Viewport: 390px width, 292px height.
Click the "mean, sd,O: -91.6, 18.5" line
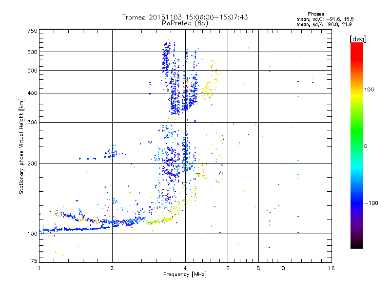(x=325, y=19)
